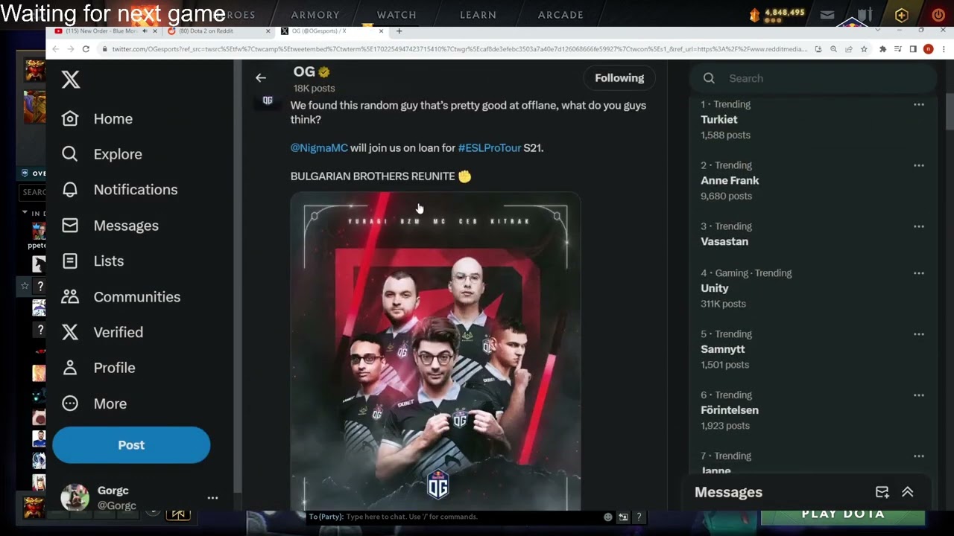Open the ARCADE tab in Dota

click(x=560, y=15)
